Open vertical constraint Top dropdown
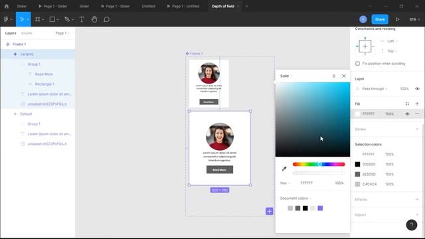This screenshot has height=239, width=425. pos(392,51)
